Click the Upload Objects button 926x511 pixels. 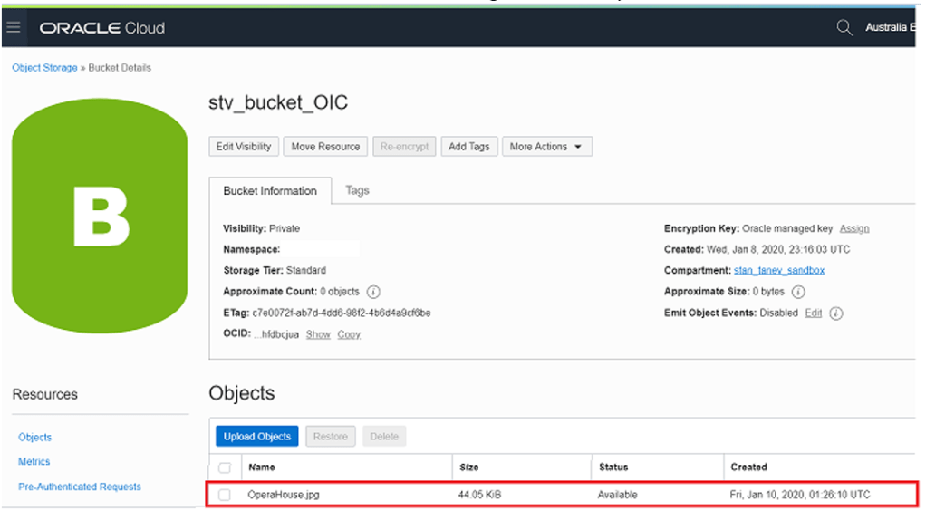(x=257, y=437)
